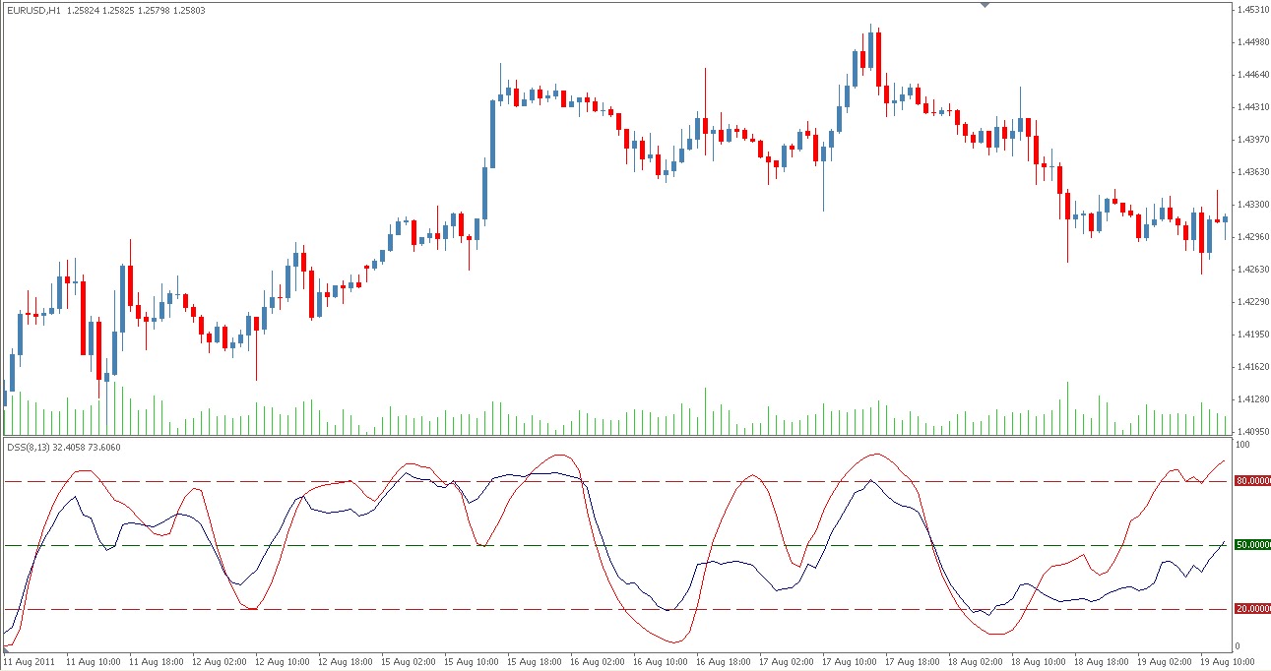Click the 1.42630 price axis label
Image resolution: width=1271 pixels, height=671 pixels.
pos(1251,270)
